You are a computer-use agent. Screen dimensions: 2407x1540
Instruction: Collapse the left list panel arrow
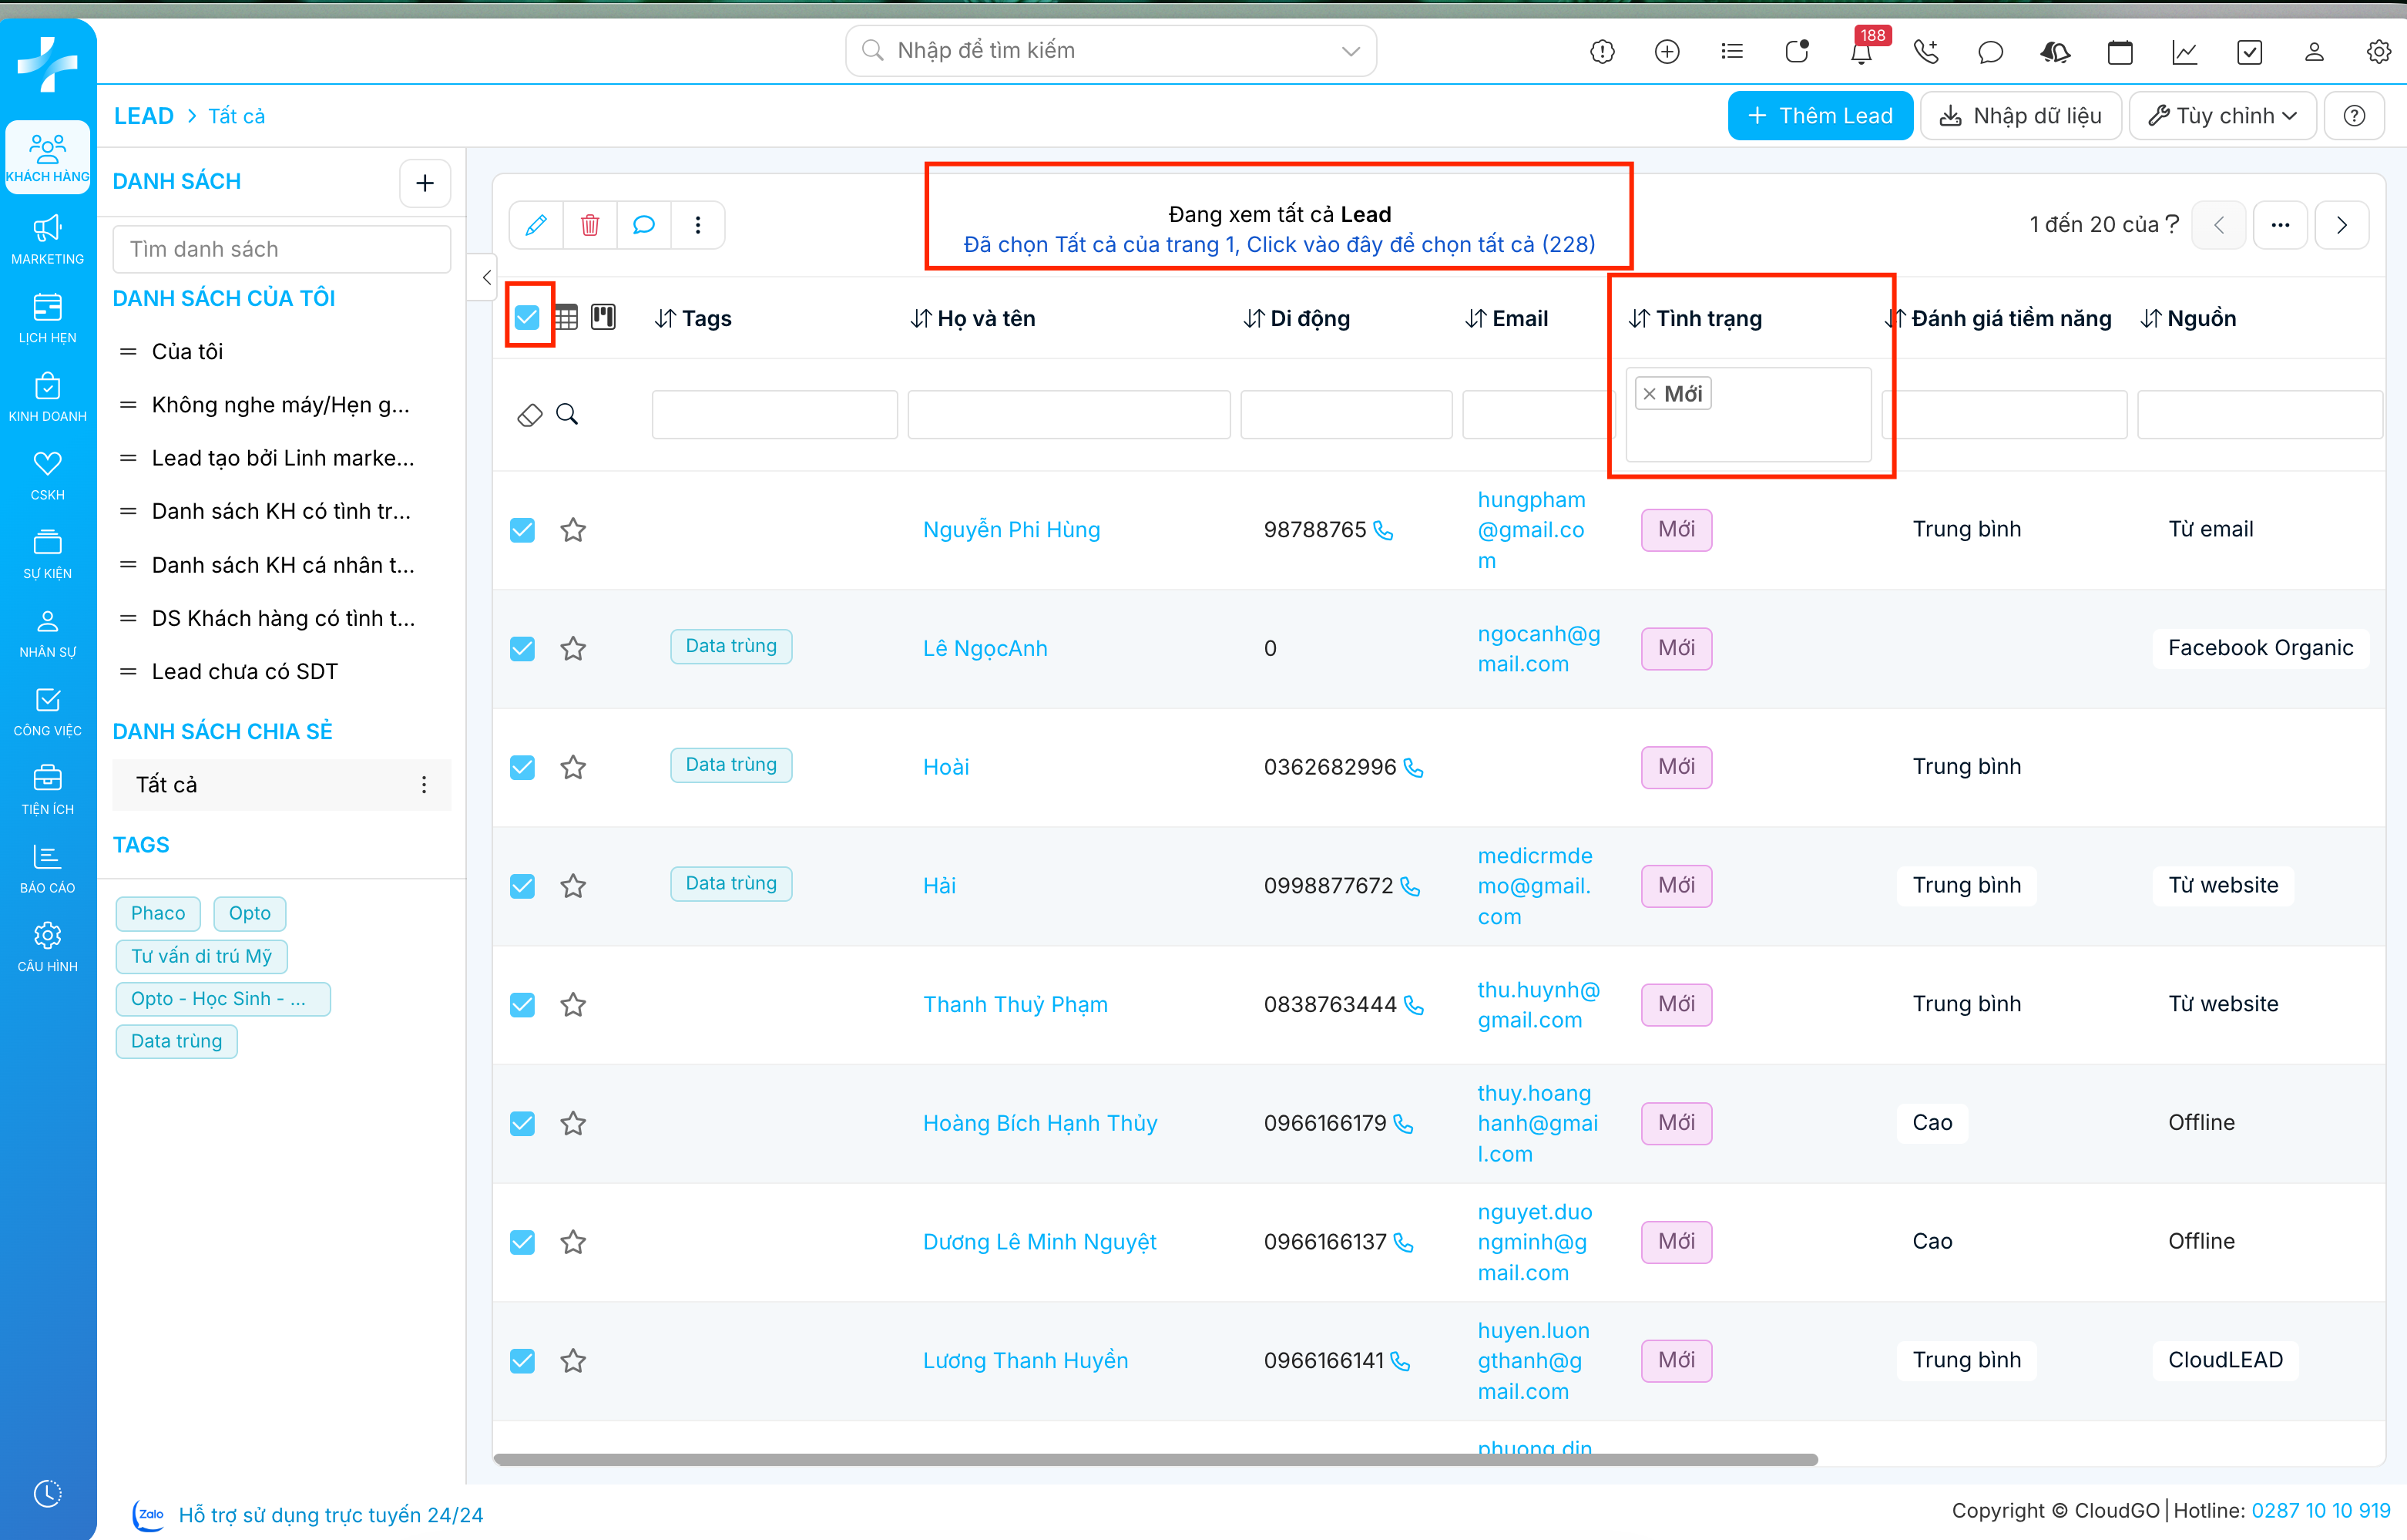pos(486,278)
